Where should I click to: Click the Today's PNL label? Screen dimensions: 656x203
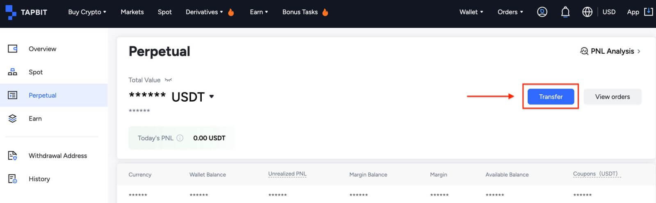pos(155,138)
